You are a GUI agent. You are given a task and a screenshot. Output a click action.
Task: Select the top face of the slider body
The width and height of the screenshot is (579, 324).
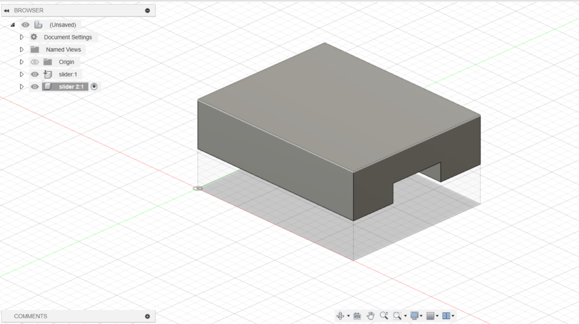[338, 107]
